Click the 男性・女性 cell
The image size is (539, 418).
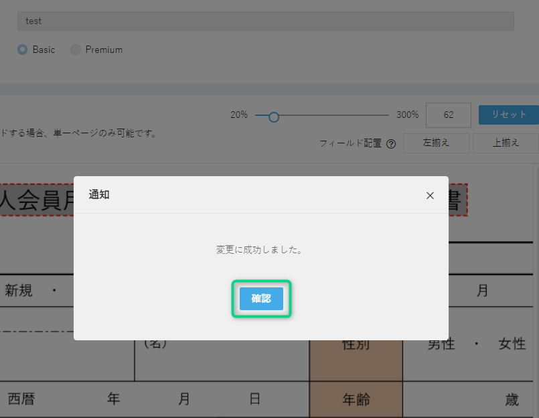coord(476,344)
